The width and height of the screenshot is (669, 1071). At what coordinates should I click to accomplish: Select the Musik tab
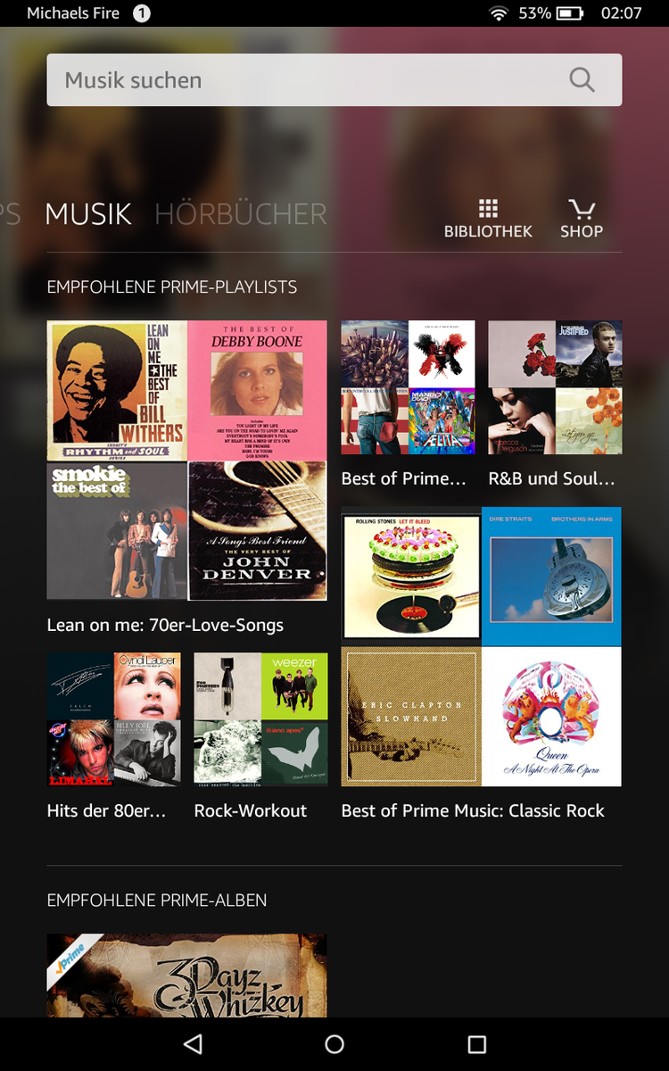88,214
